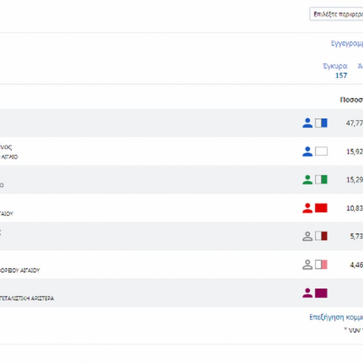Click the green person icon beside 15,29
363x363 pixels.
coord(307,180)
